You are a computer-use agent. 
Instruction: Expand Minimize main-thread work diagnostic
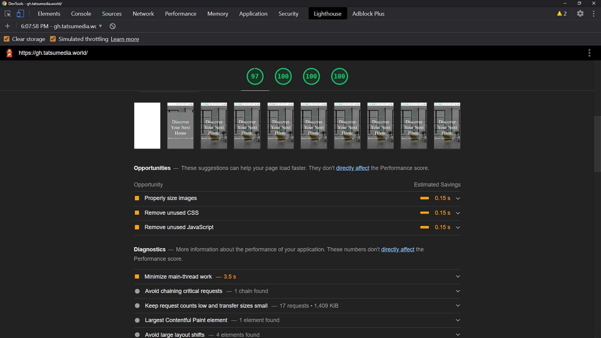[x=458, y=277]
